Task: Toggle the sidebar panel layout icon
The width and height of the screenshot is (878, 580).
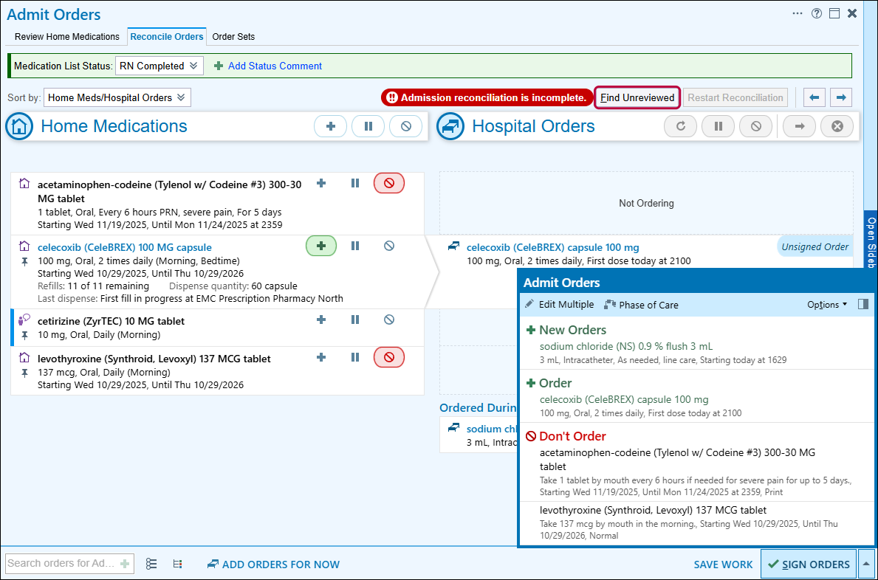Action: [x=863, y=304]
